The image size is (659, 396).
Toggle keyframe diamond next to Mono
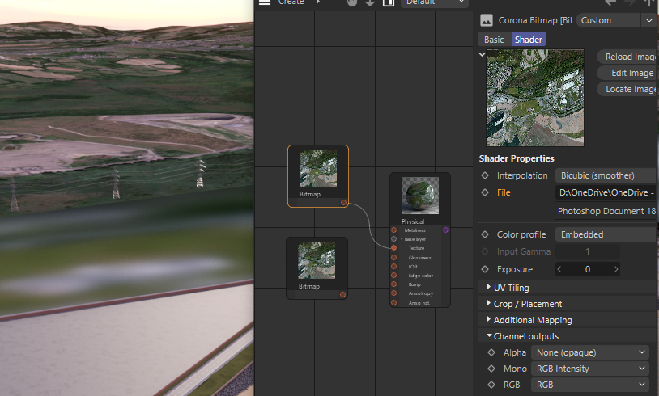[491, 369]
